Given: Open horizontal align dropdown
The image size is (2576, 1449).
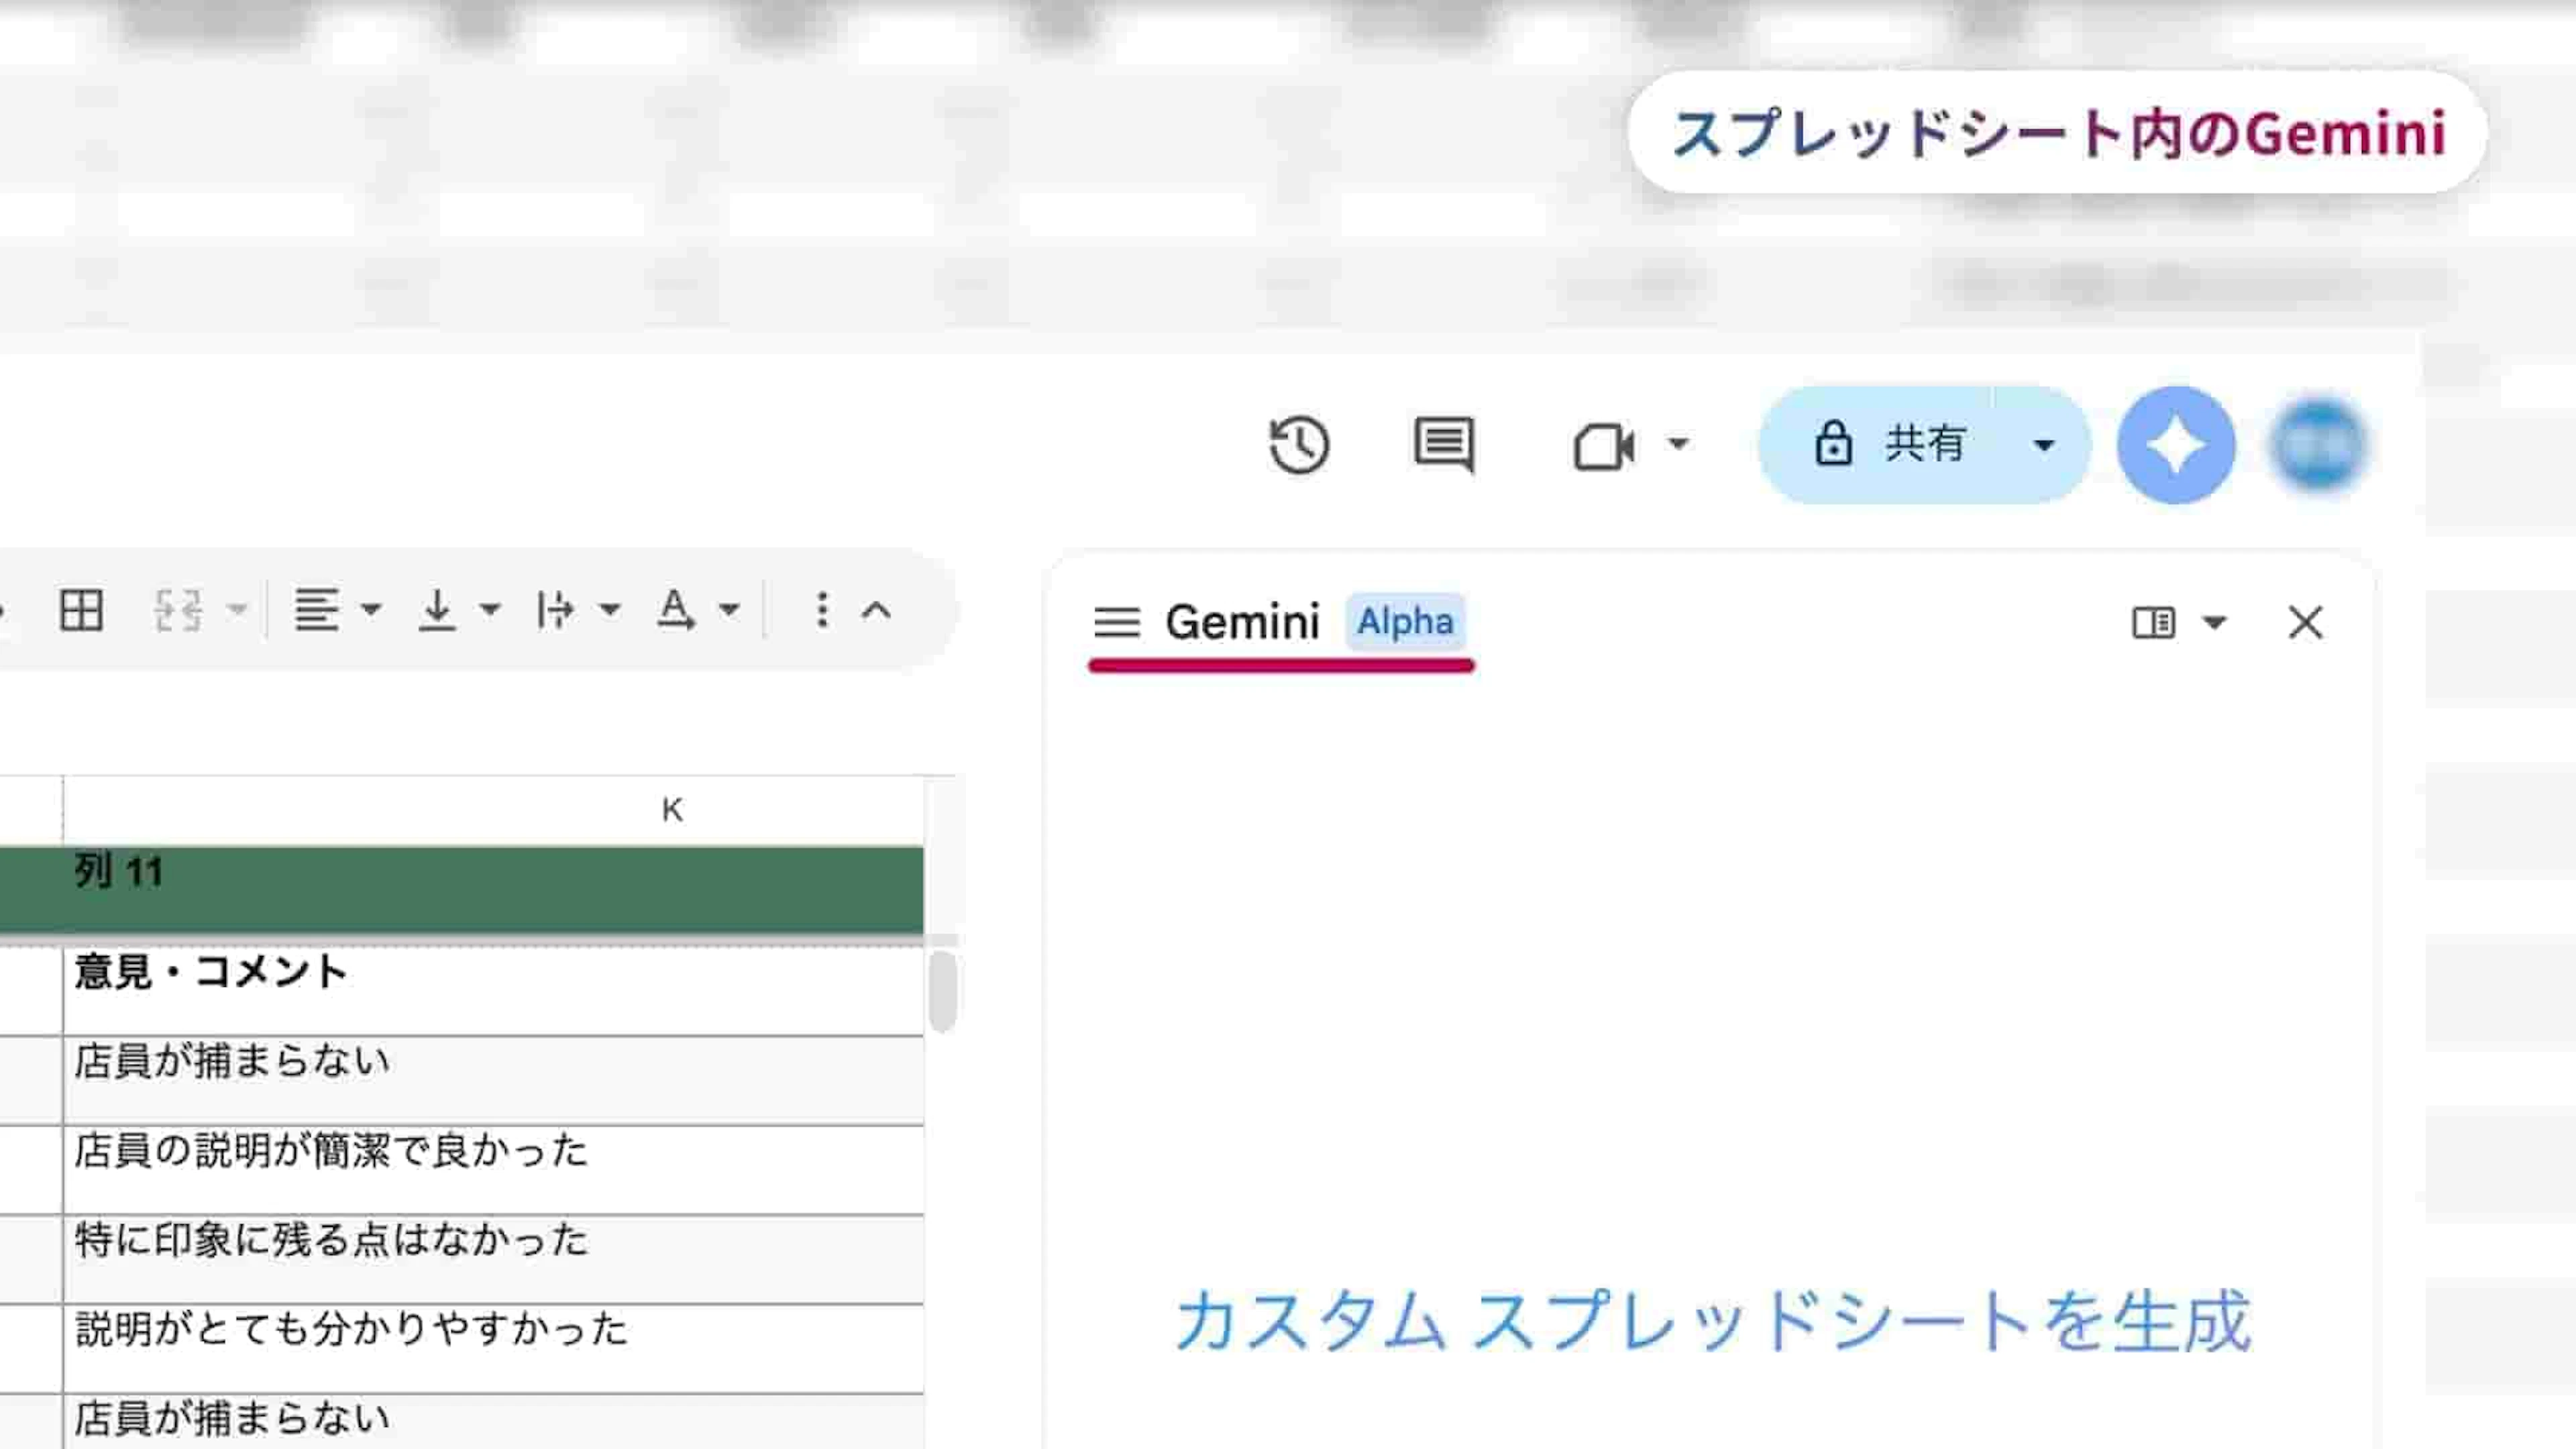Looking at the screenshot, I should point(370,609).
